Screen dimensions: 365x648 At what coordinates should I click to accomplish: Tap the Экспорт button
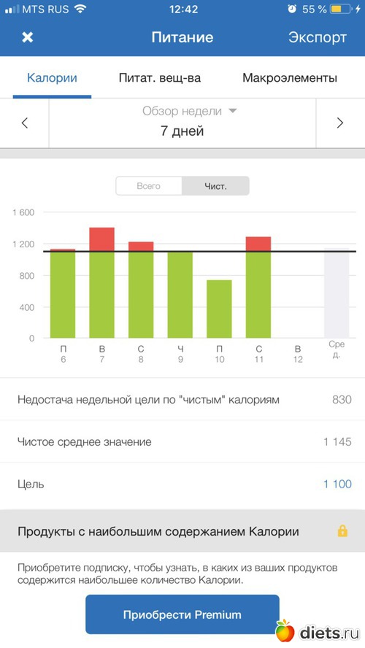coord(318,37)
